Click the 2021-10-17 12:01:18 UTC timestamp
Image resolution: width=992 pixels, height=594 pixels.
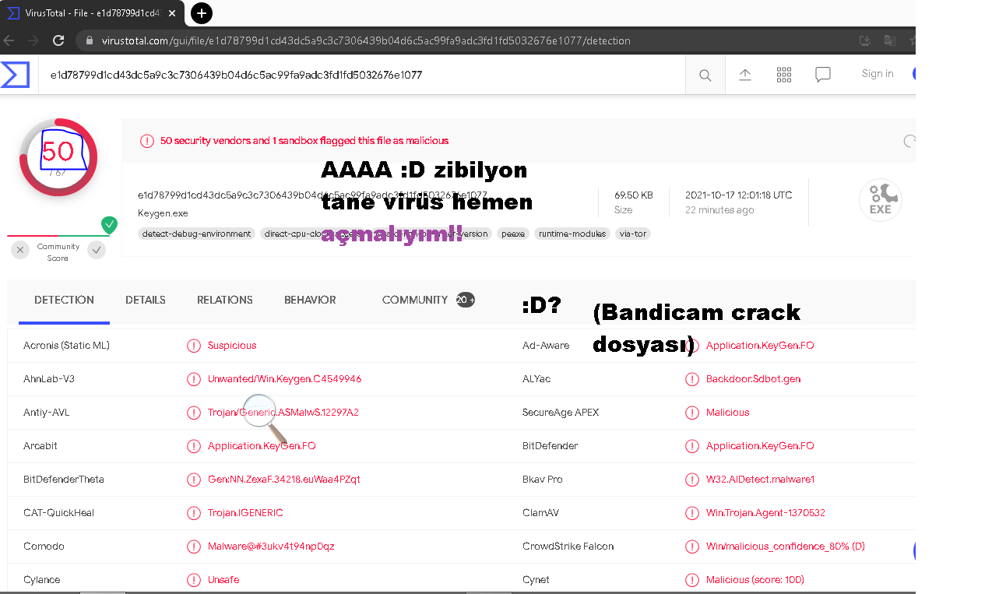coord(739,195)
